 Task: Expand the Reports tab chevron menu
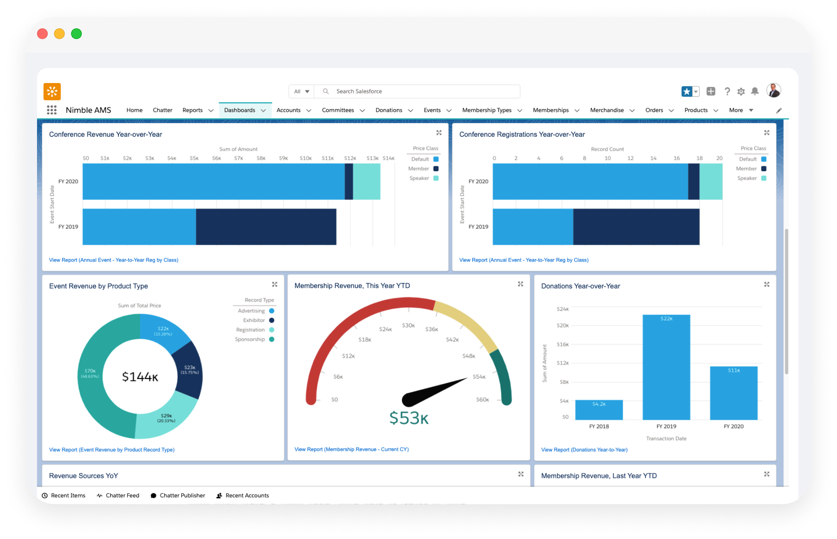click(211, 111)
